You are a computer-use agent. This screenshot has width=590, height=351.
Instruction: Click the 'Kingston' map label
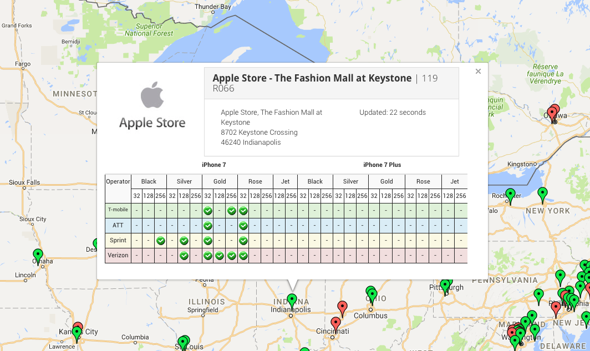pos(520,164)
